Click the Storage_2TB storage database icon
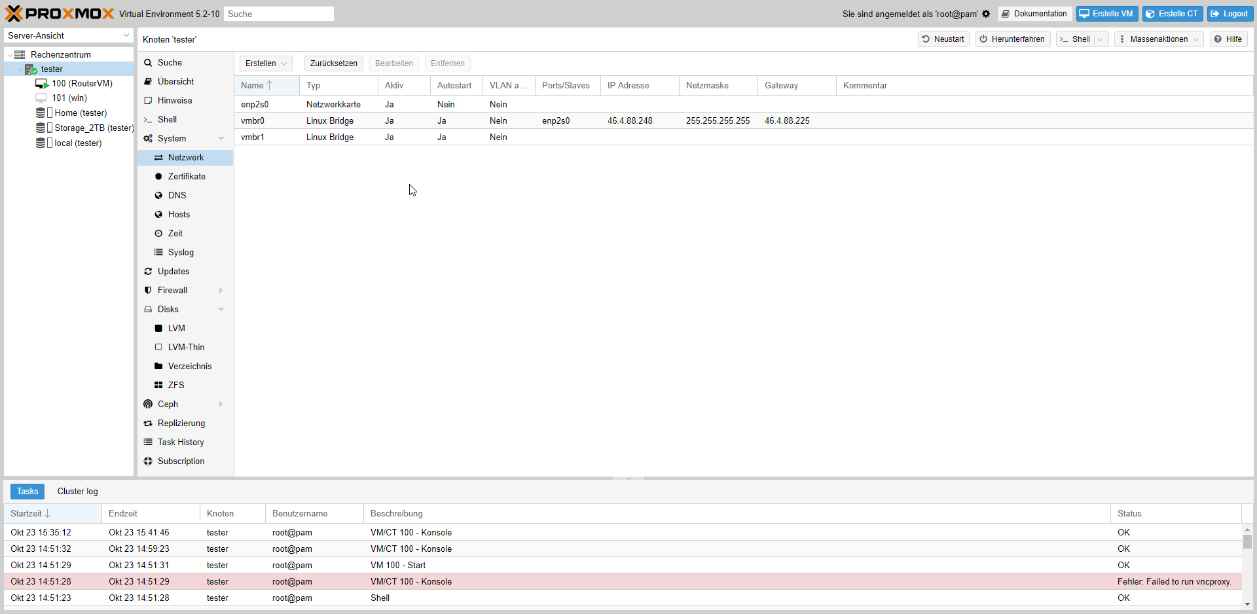 tap(41, 128)
